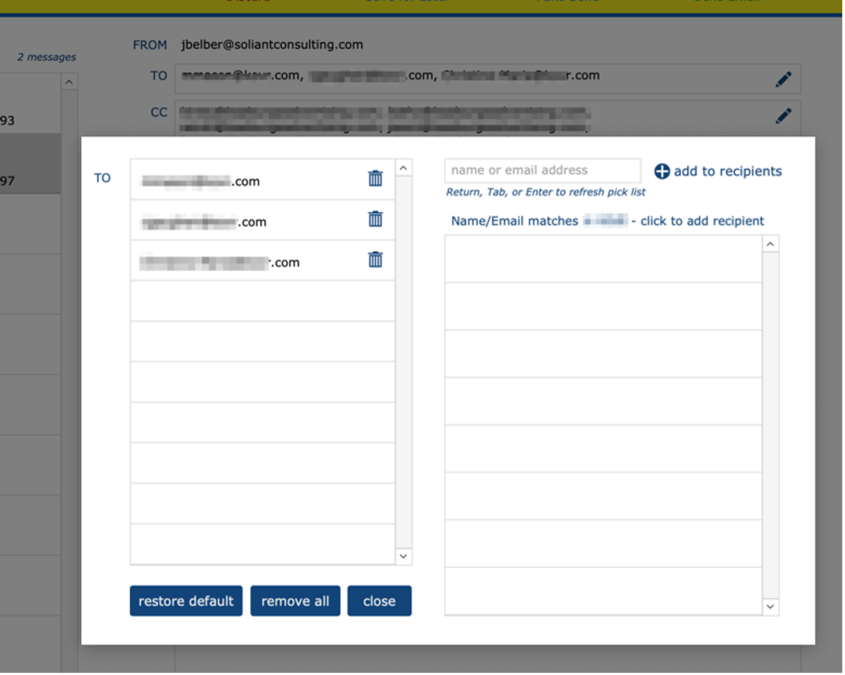Click the trash icon on third recipient row
Viewport: 845px width, 675px height.
[376, 260]
